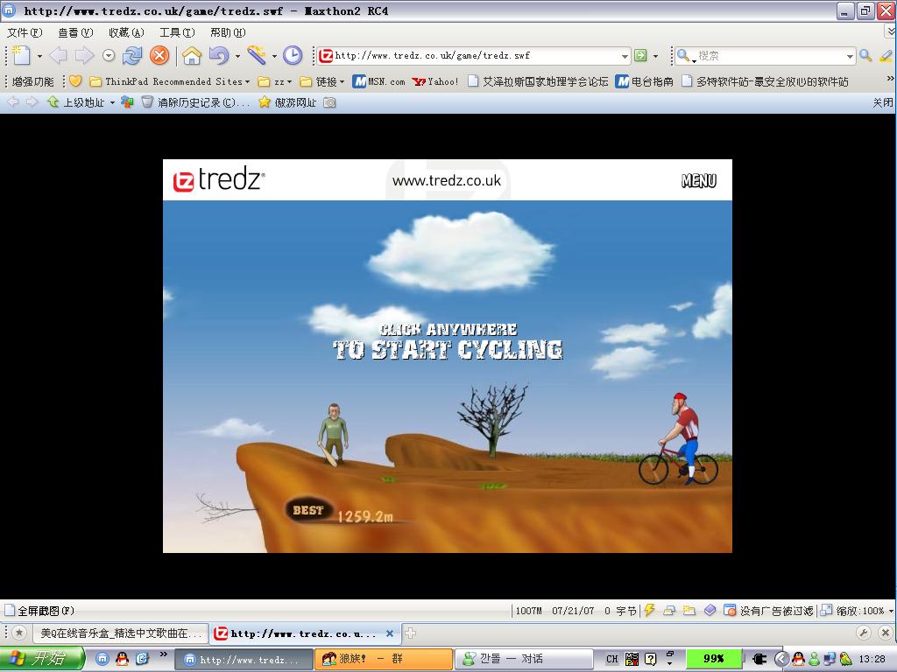The image size is (897, 672).
Task: Open the MSN.com bookmark
Action: pos(378,81)
